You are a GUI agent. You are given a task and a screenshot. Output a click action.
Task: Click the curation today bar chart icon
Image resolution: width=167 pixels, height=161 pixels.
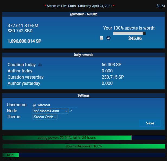pos(40,65)
